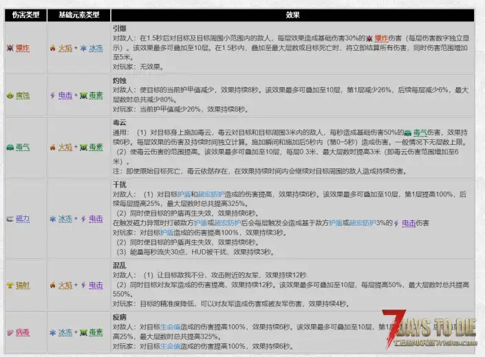485x357 pixels.
Task: Click the 火焰 flame icon in the 爆炸 row
Action: [53, 48]
